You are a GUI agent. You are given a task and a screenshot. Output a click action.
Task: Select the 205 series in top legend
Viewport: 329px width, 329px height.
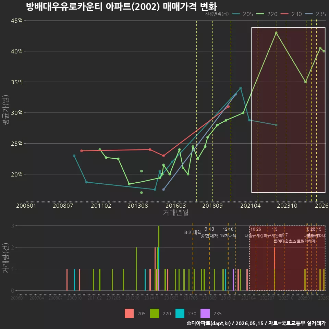tap(243, 14)
